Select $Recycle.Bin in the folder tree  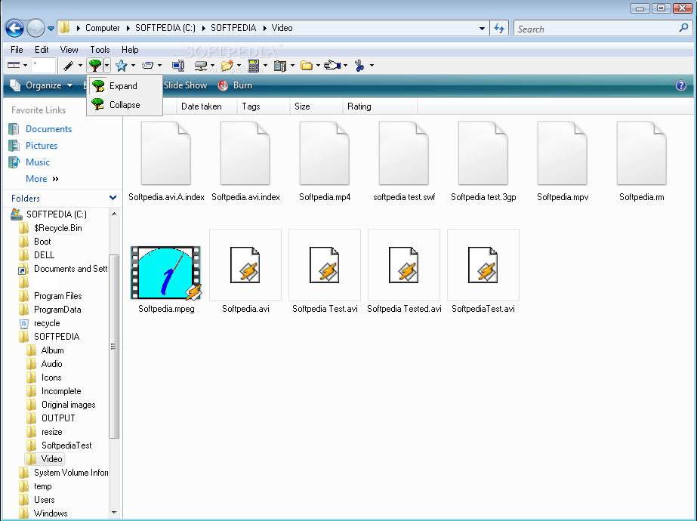point(58,227)
